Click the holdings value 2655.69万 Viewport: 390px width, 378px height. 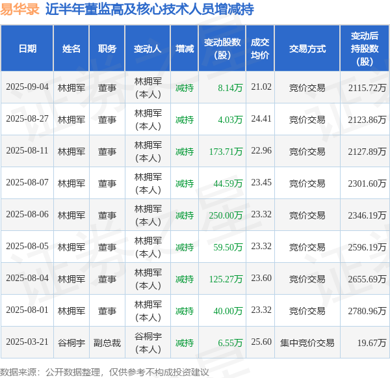coord(367,279)
